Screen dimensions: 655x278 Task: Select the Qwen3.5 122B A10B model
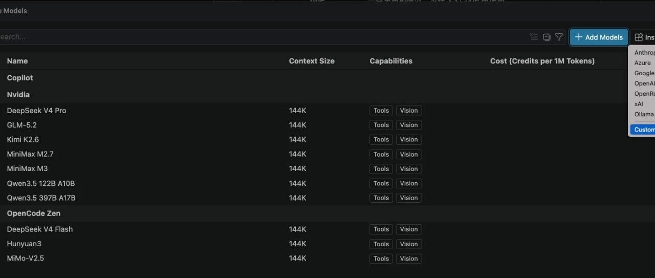327,183
